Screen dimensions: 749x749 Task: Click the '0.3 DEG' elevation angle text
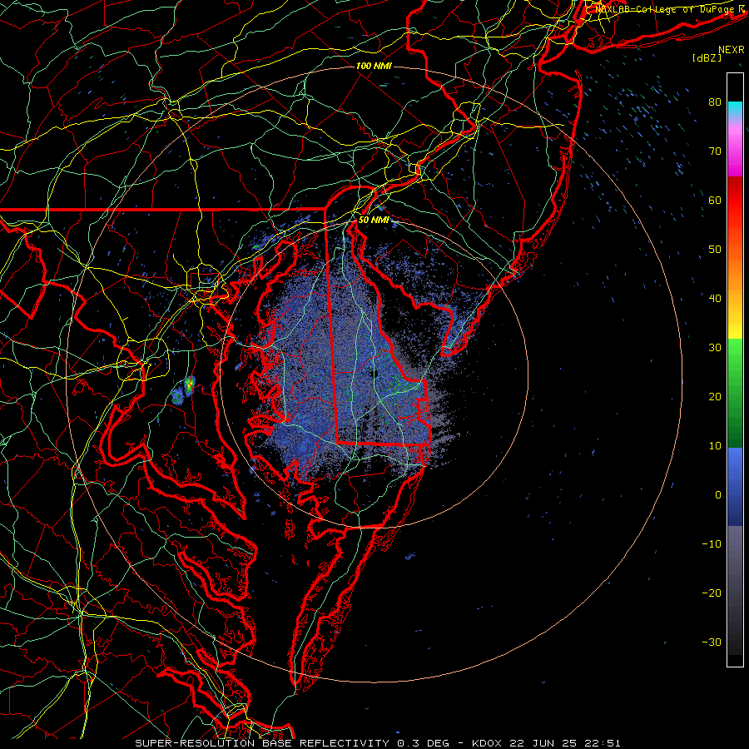point(422,743)
